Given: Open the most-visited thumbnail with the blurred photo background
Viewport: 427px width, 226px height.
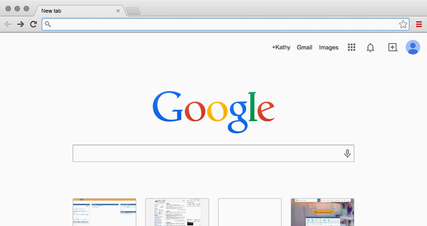Looking at the screenshot, I should click(322, 212).
